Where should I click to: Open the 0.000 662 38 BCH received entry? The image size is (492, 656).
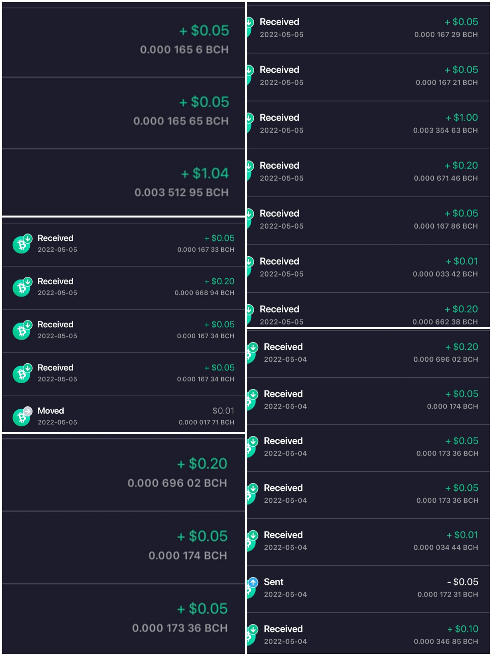368,310
